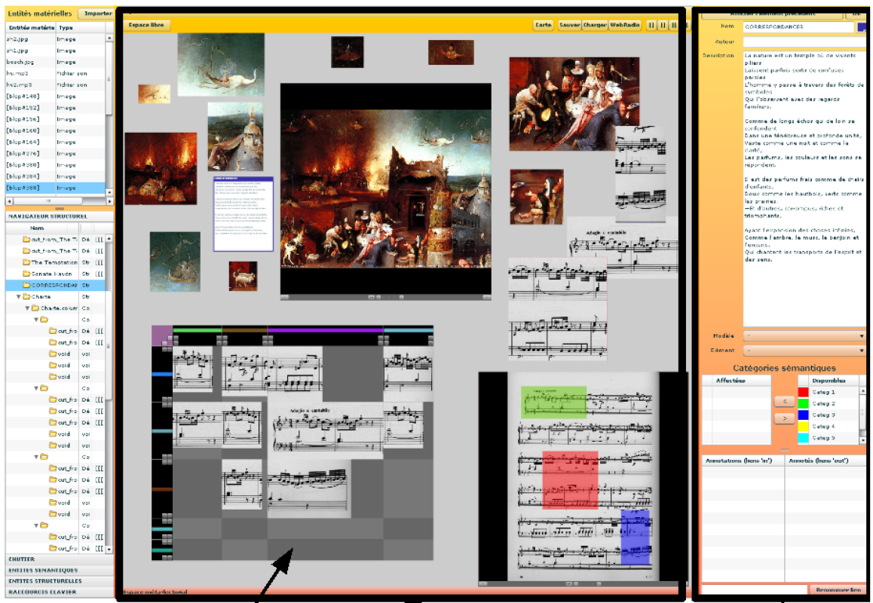Image resolution: width=873 pixels, height=603 pixels.
Task: Open the Elément dropdown
Action: click(804, 350)
